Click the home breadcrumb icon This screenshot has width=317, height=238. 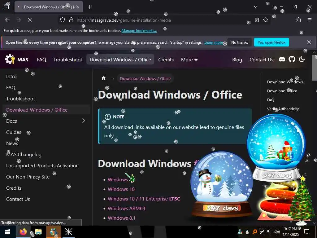(103, 78)
